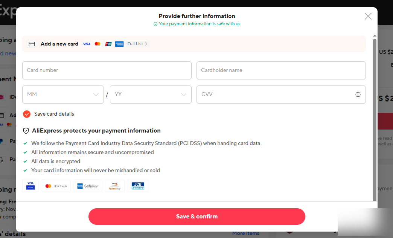Click the CVV input field
The height and width of the screenshot is (238, 393).
tap(275, 95)
